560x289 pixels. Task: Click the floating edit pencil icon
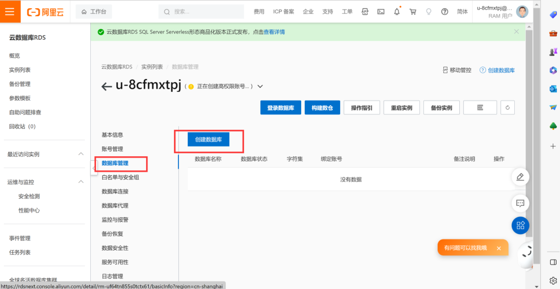520,177
